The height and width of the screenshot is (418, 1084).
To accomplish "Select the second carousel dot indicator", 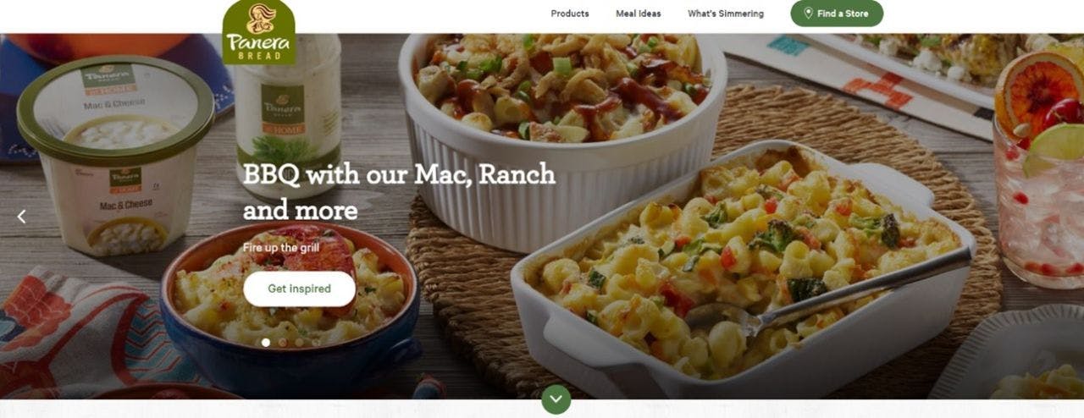I will tap(283, 343).
